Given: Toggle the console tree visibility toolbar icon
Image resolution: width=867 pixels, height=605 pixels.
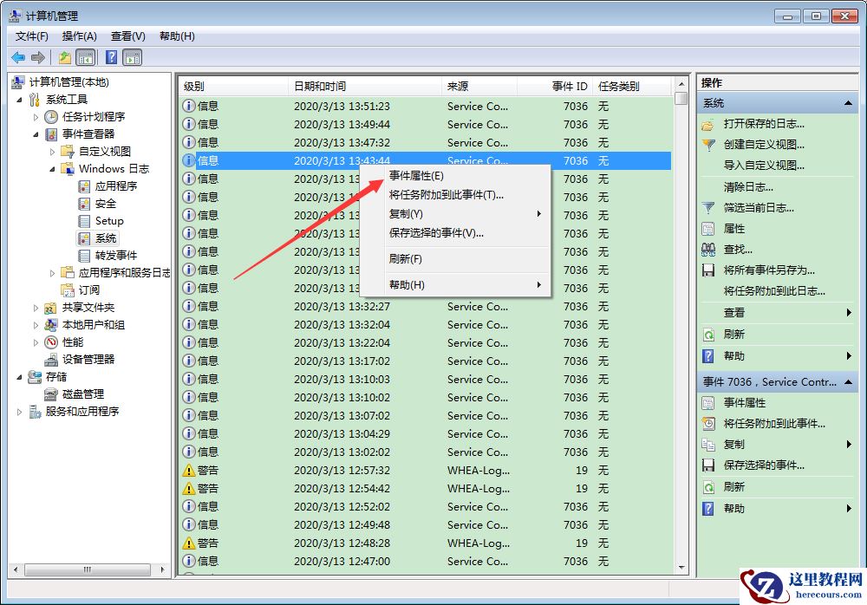Looking at the screenshot, I should [85, 57].
